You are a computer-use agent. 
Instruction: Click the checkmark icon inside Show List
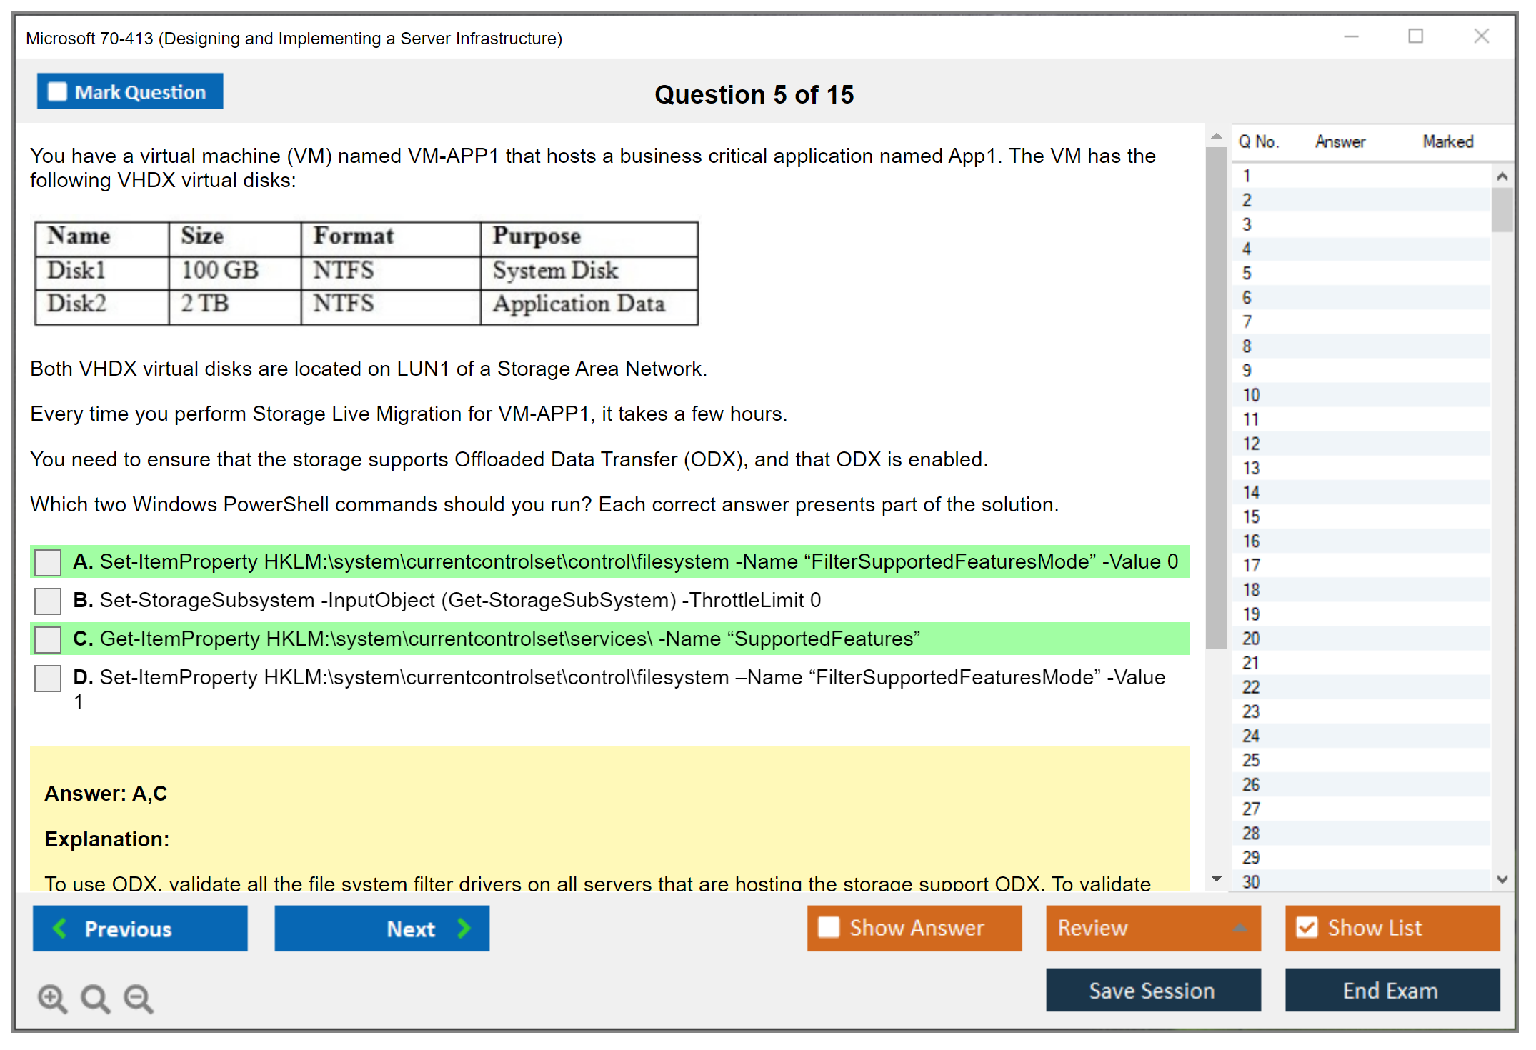(x=1307, y=926)
